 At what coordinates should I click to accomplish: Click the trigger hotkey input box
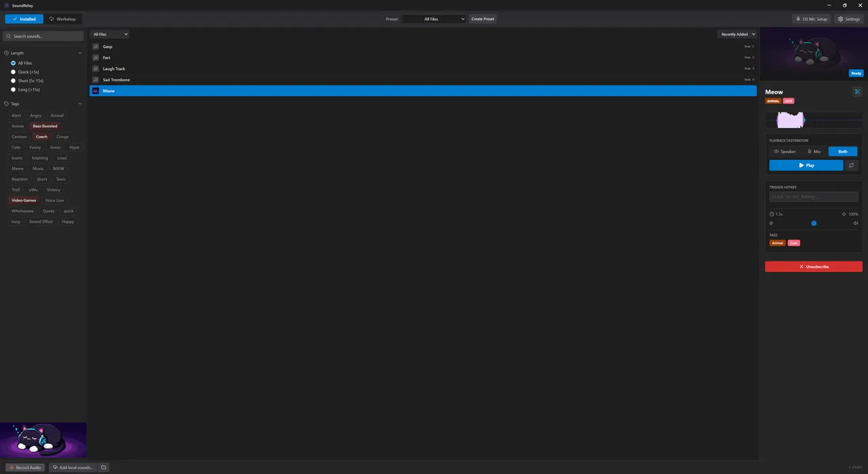[814, 196]
